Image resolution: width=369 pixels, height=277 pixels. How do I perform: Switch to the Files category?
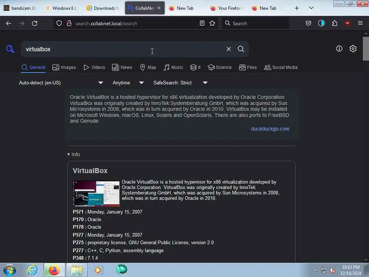(x=248, y=67)
